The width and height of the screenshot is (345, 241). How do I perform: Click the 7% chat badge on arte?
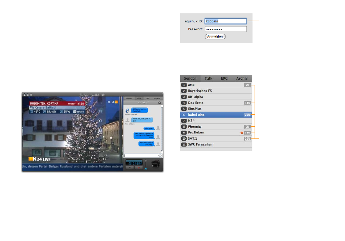click(247, 85)
